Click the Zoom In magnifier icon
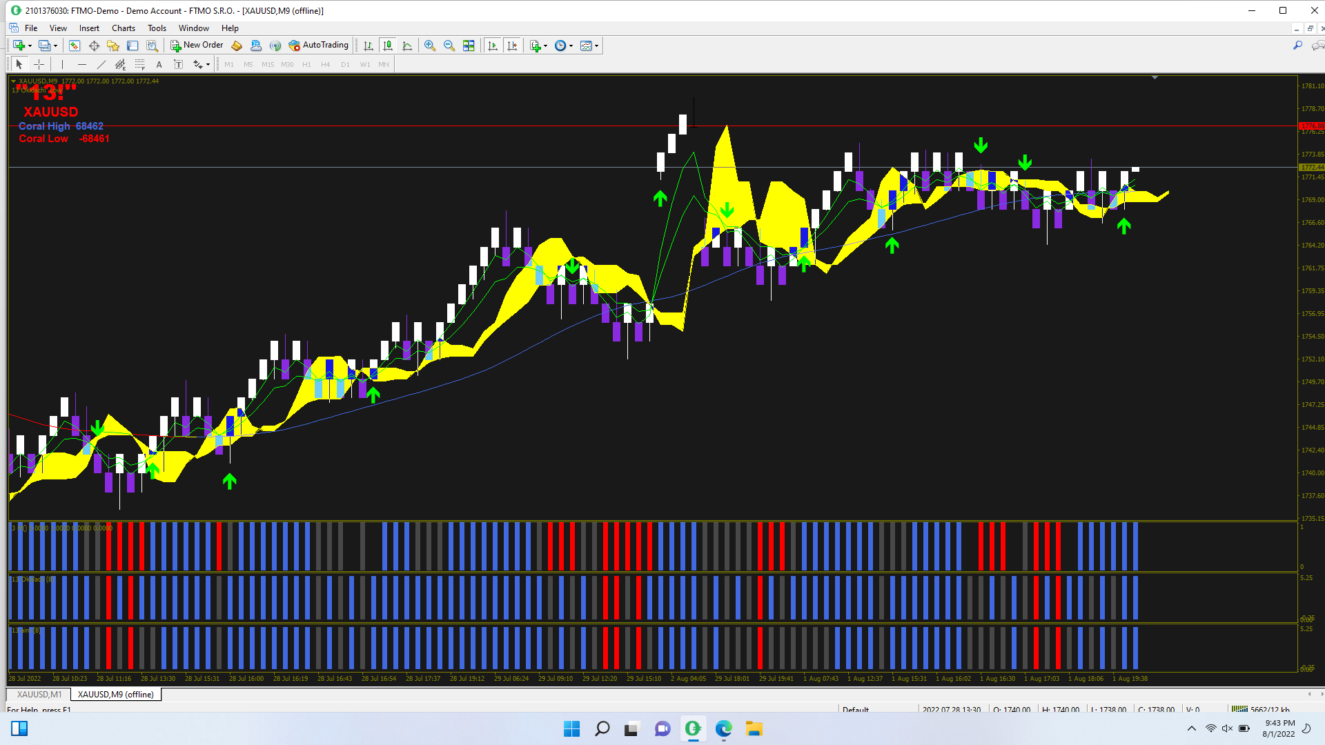 pyautogui.click(x=430, y=46)
